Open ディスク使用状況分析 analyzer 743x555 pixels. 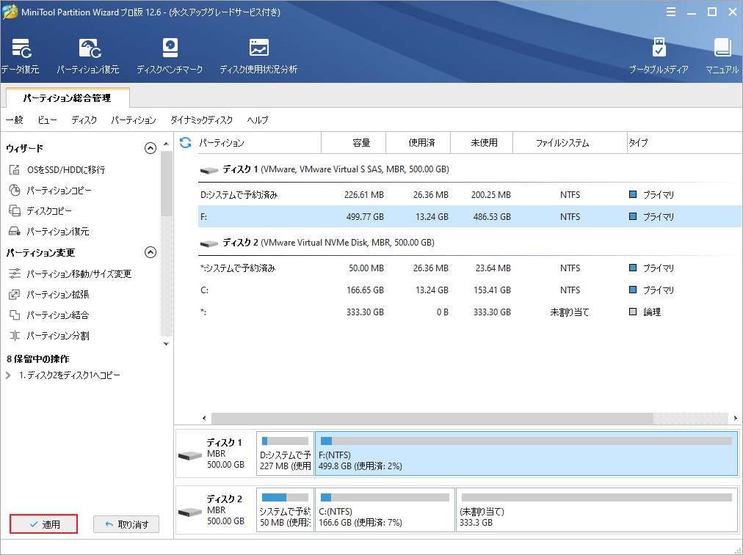point(258,56)
